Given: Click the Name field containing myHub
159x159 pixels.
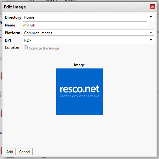Looking at the screenshot, I should click(x=85, y=25).
